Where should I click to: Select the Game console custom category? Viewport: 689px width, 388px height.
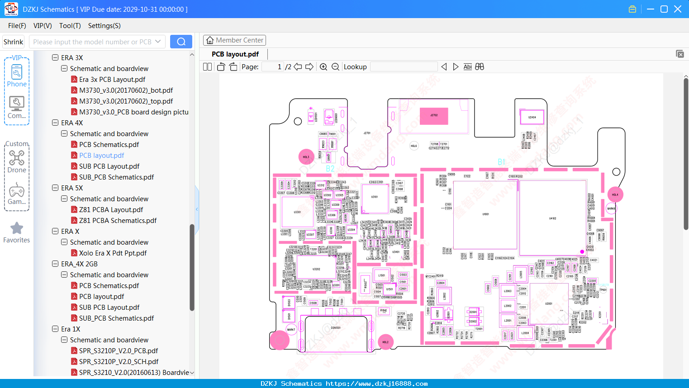pos(17,194)
